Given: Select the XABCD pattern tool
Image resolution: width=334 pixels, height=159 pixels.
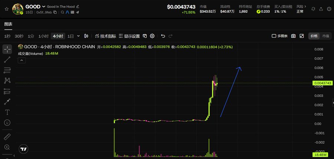Looking at the screenshot, I should (x=7, y=81).
